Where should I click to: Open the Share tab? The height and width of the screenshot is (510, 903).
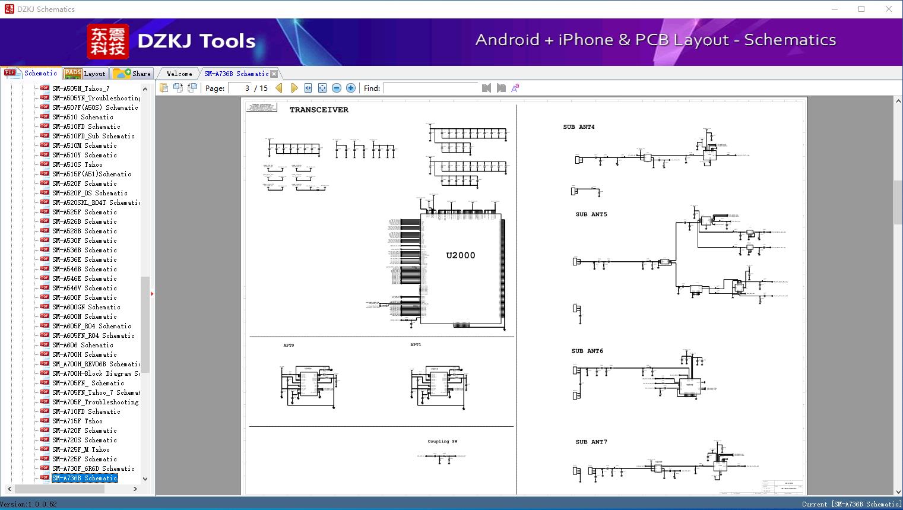[x=132, y=74]
